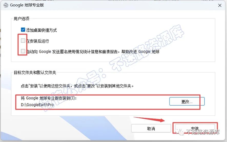This screenshot has height=142, width=227.
Task: Uncheck the 添加桌面快捷方式 checkbox
Action: 23,30
